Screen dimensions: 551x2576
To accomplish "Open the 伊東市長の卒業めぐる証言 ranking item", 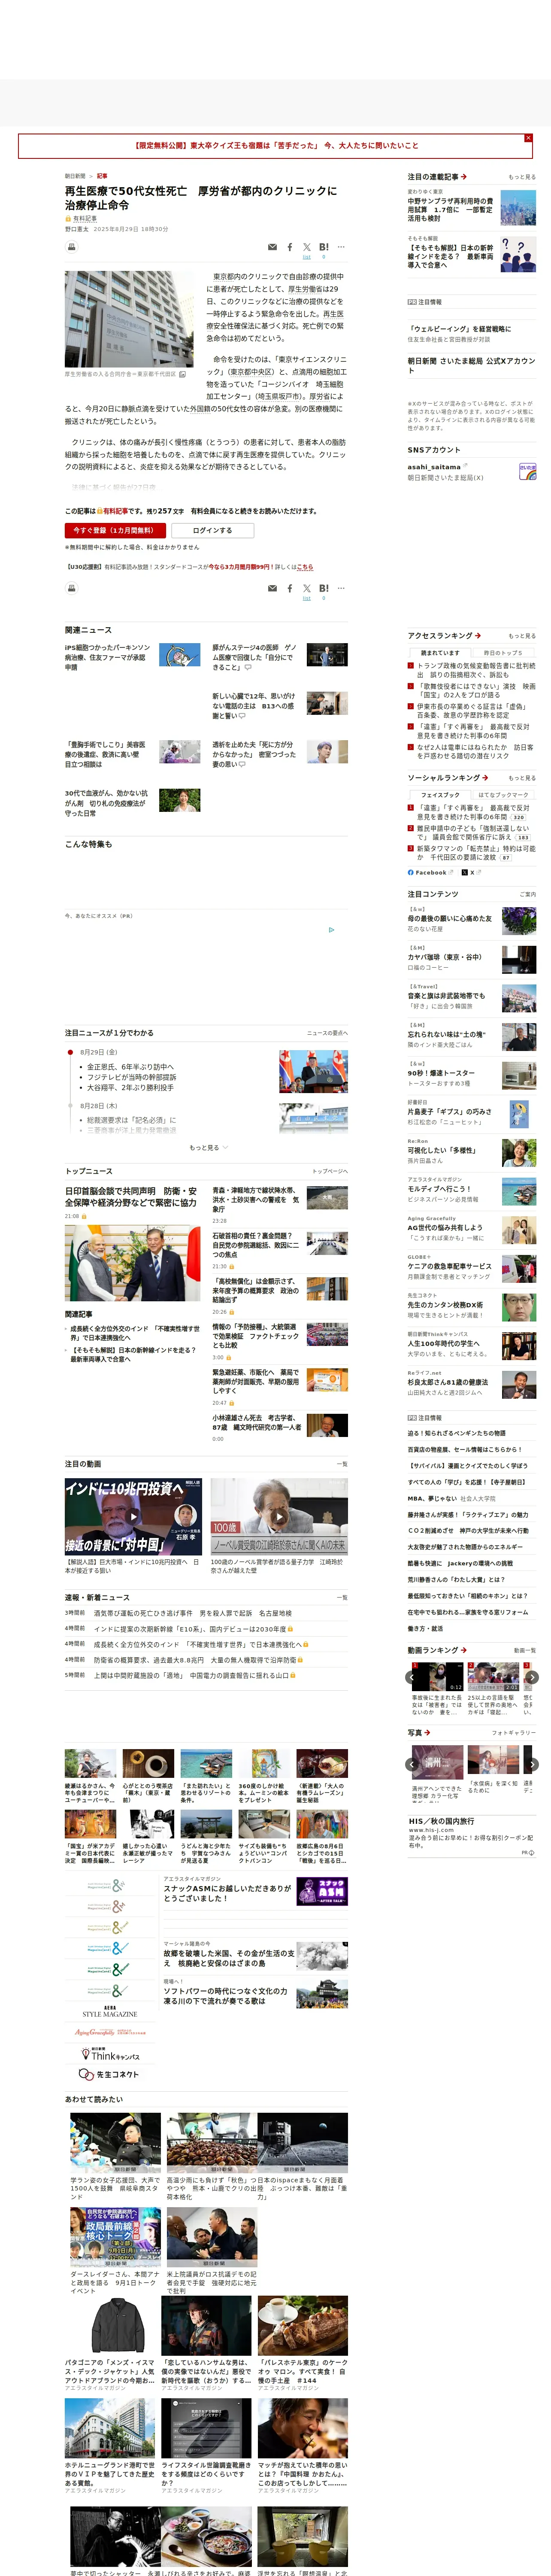I will pos(472,711).
